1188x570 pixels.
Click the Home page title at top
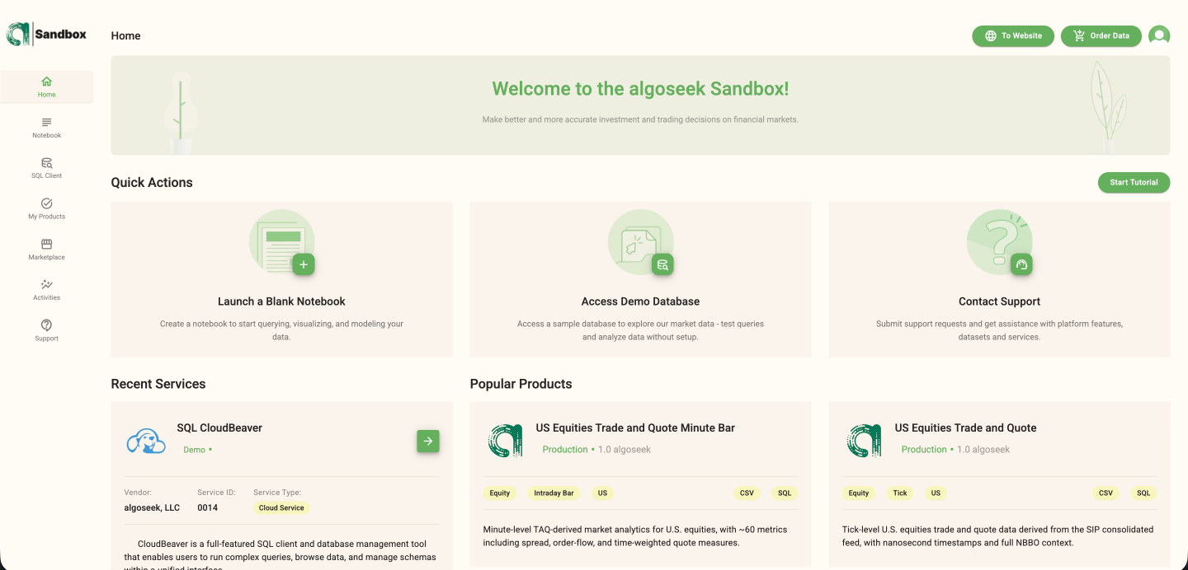[126, 35]
